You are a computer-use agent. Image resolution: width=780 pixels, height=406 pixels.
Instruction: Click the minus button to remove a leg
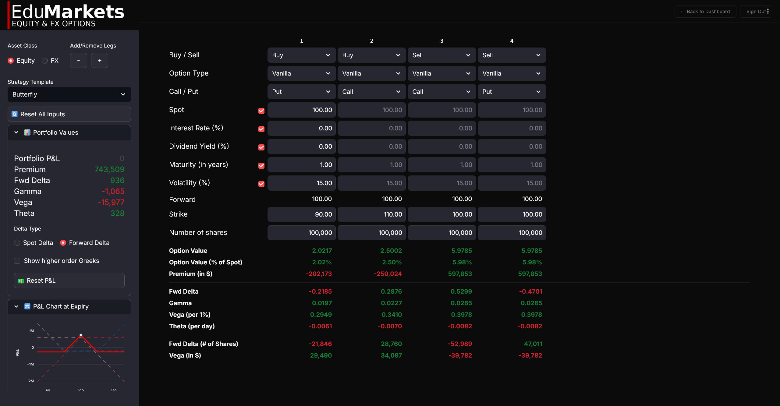(78, 60)
